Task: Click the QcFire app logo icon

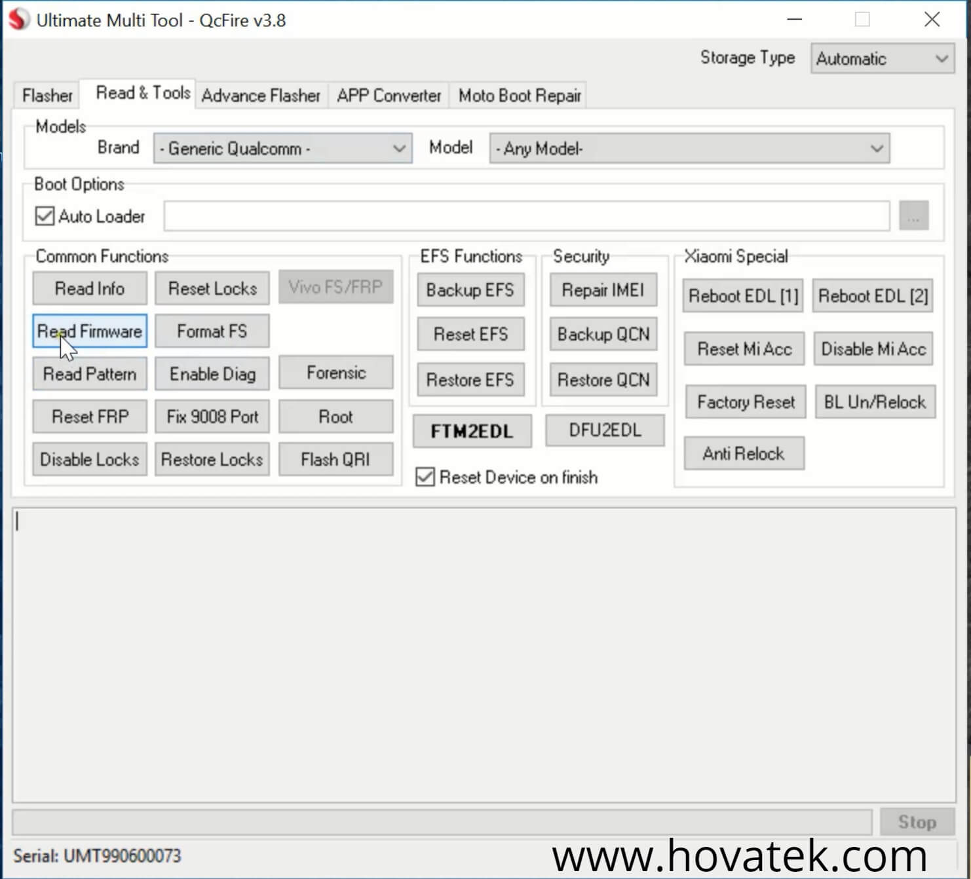Action: pyautogui.click(x=18, y=20)
